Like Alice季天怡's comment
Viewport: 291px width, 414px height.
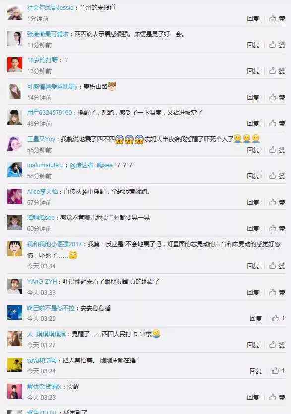point(277,202)
